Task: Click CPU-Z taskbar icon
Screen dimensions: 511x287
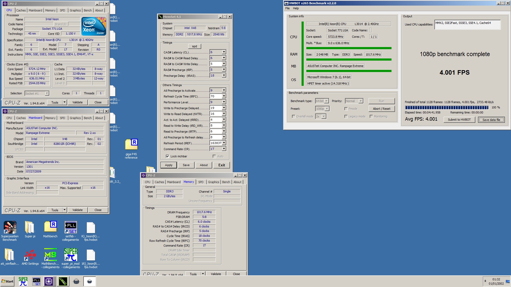Action: pos(49,281)
